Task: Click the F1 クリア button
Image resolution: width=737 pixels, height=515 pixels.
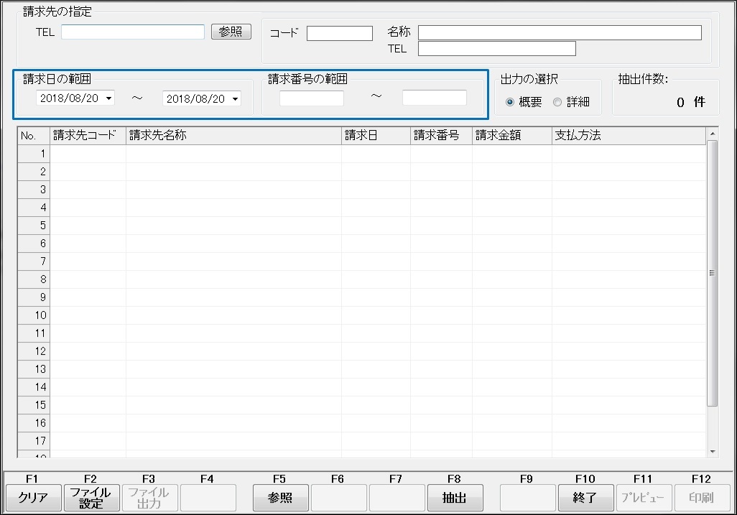Action: 33,498
